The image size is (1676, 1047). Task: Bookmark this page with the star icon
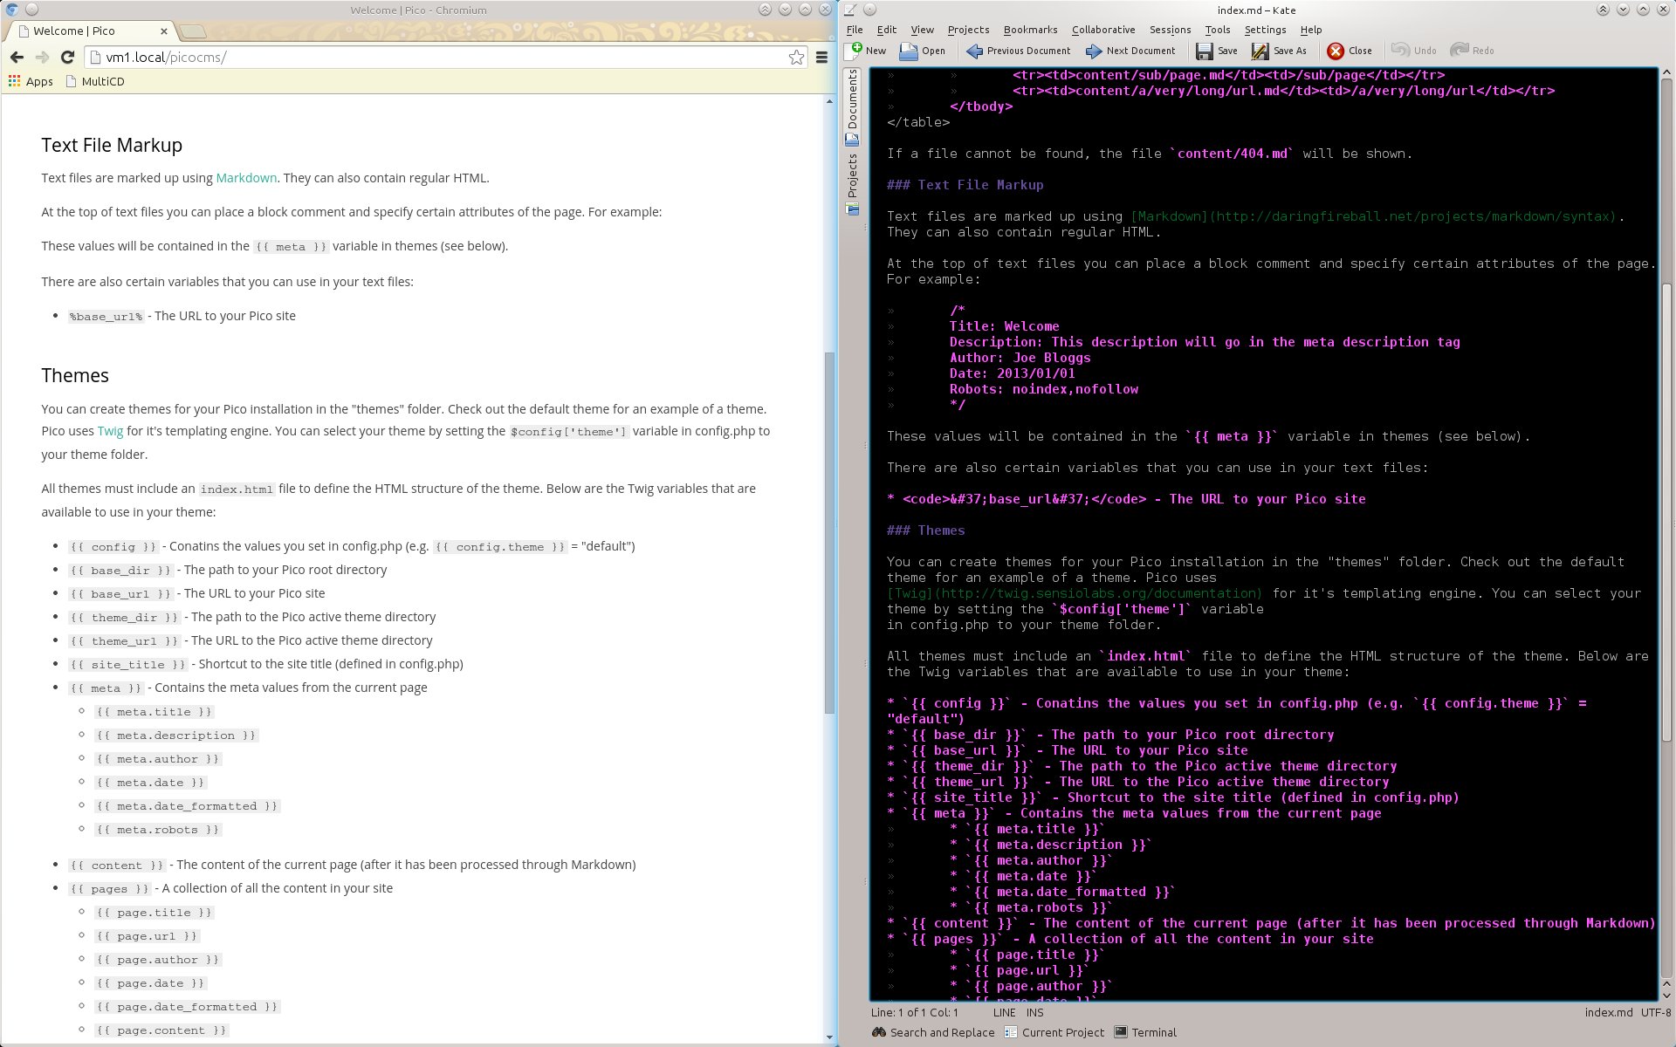pos(796,57)
